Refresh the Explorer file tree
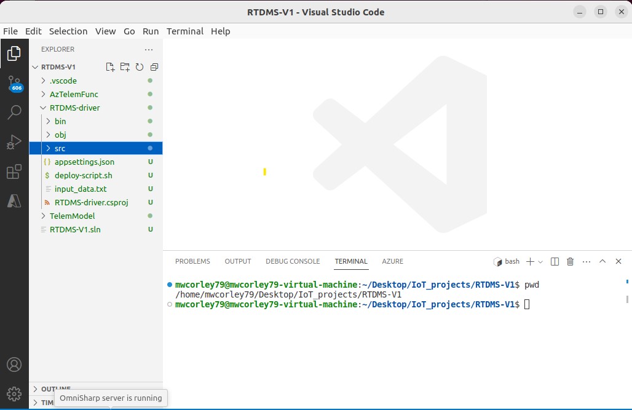The image size is (632, 410). (x=140, y=67)
